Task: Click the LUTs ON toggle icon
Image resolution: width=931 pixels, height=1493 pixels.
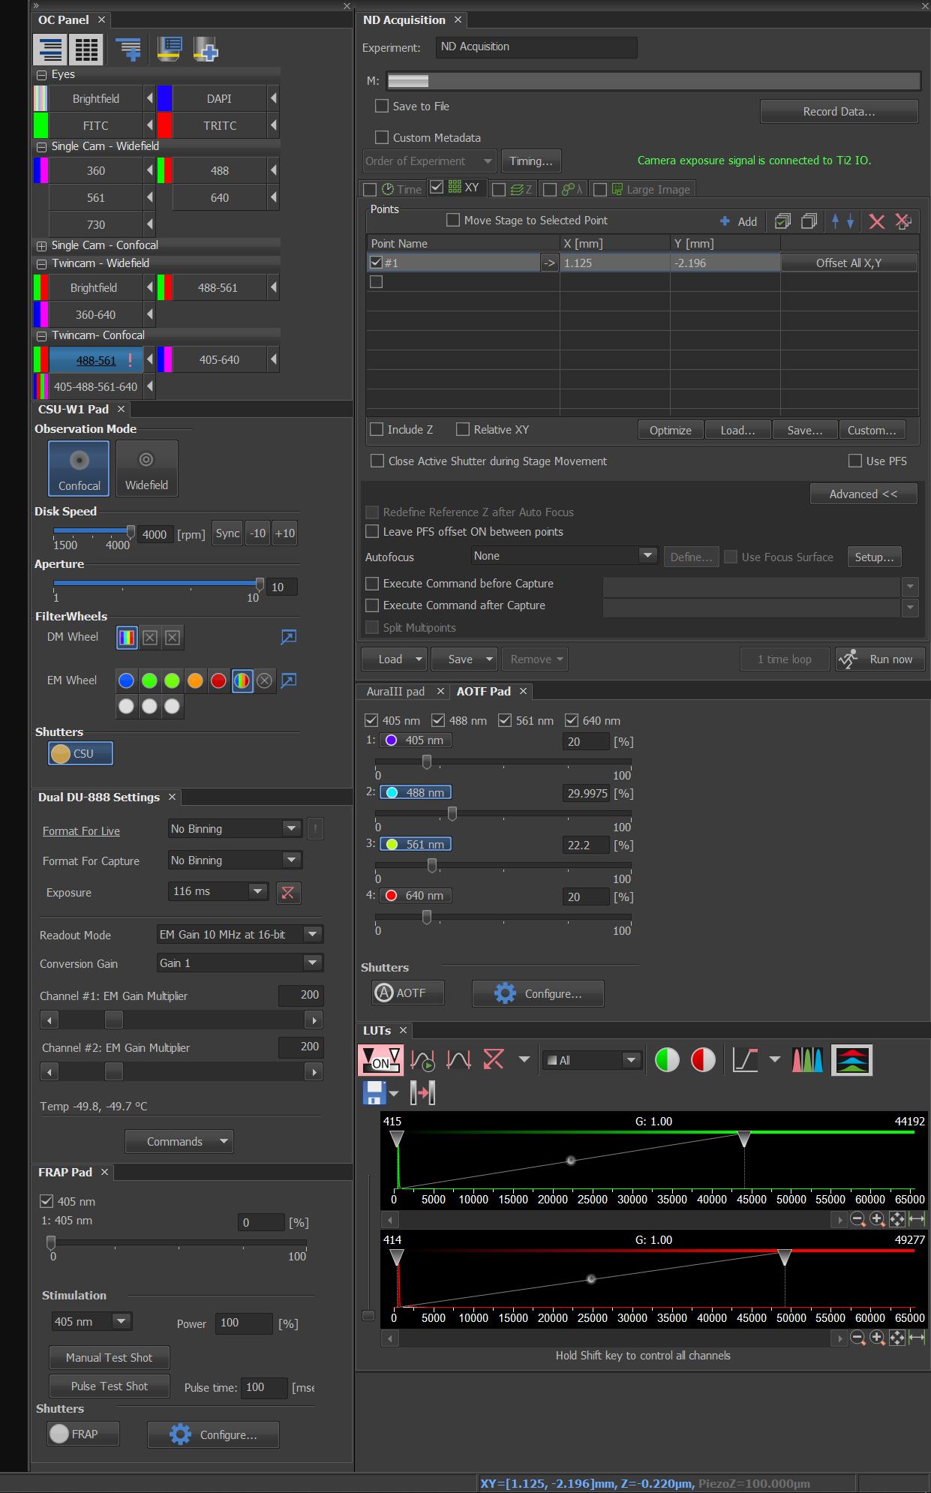Action: click(381, 1060)
